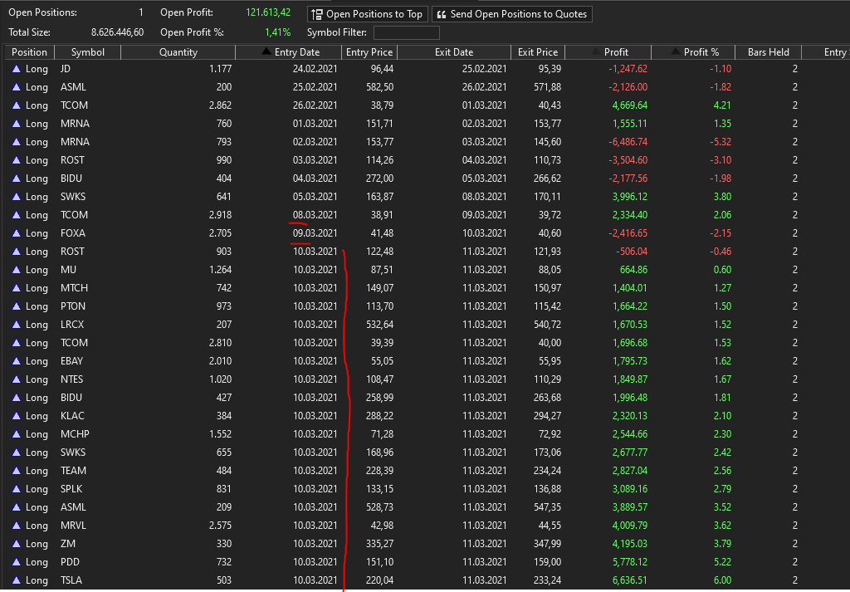Sort by the Entry Date column header
This screenshot has height=592, width=850.
pyautogui.click(x=289, y=52)
